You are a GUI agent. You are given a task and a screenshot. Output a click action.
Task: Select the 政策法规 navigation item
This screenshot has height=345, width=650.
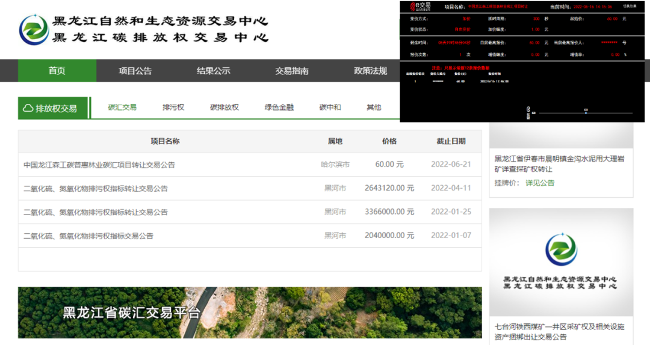(370, 71)
